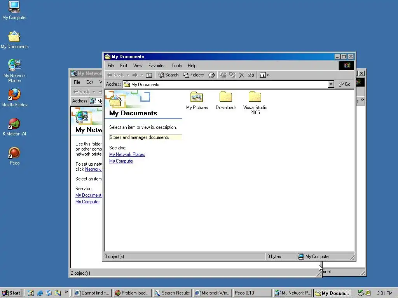This screenshot has width=398, height=298.
Task: Click the Delete X toolbar icon
Action: click(x=242, y=75)
